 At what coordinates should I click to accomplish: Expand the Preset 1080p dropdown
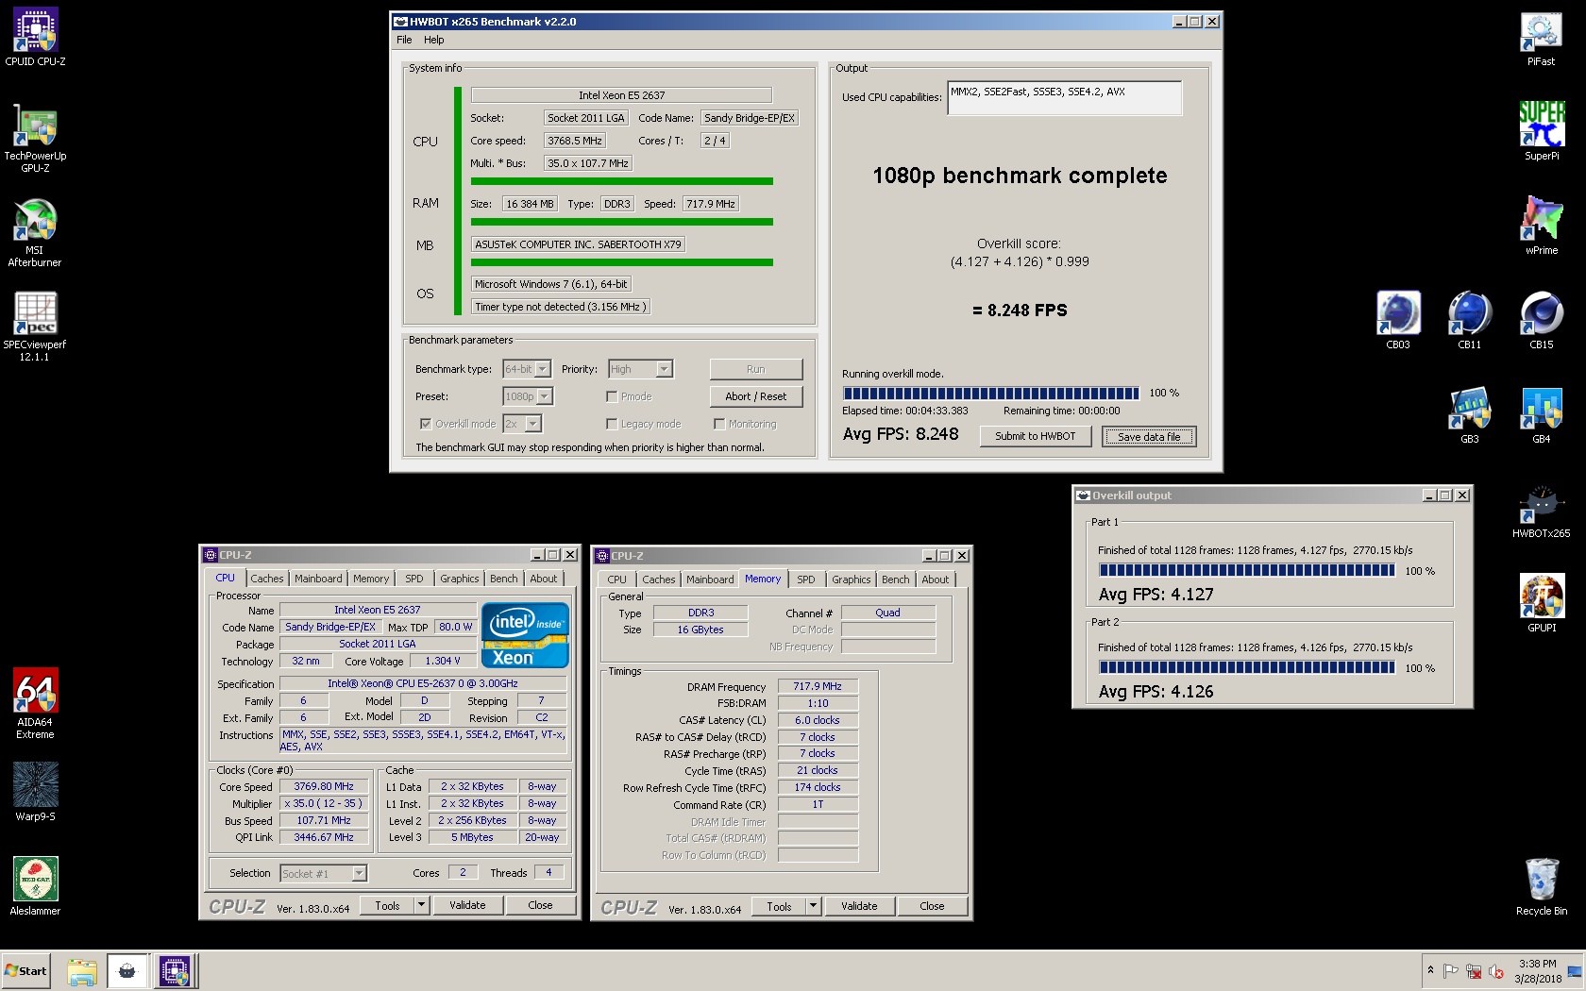[545, 396]
